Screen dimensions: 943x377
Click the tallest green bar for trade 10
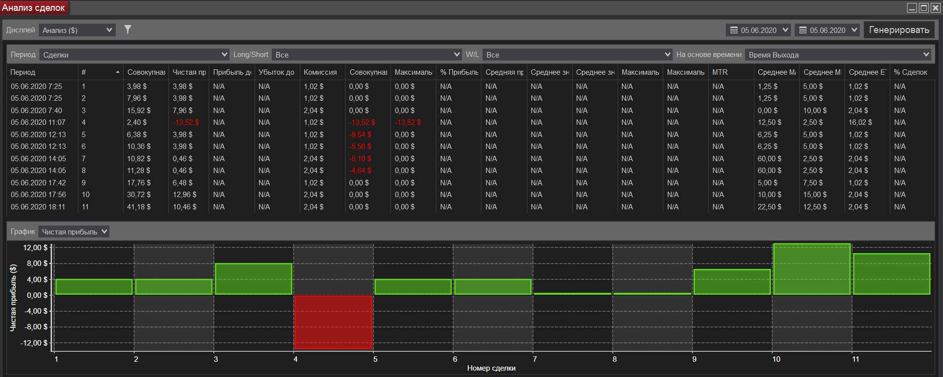pos(812,269)
